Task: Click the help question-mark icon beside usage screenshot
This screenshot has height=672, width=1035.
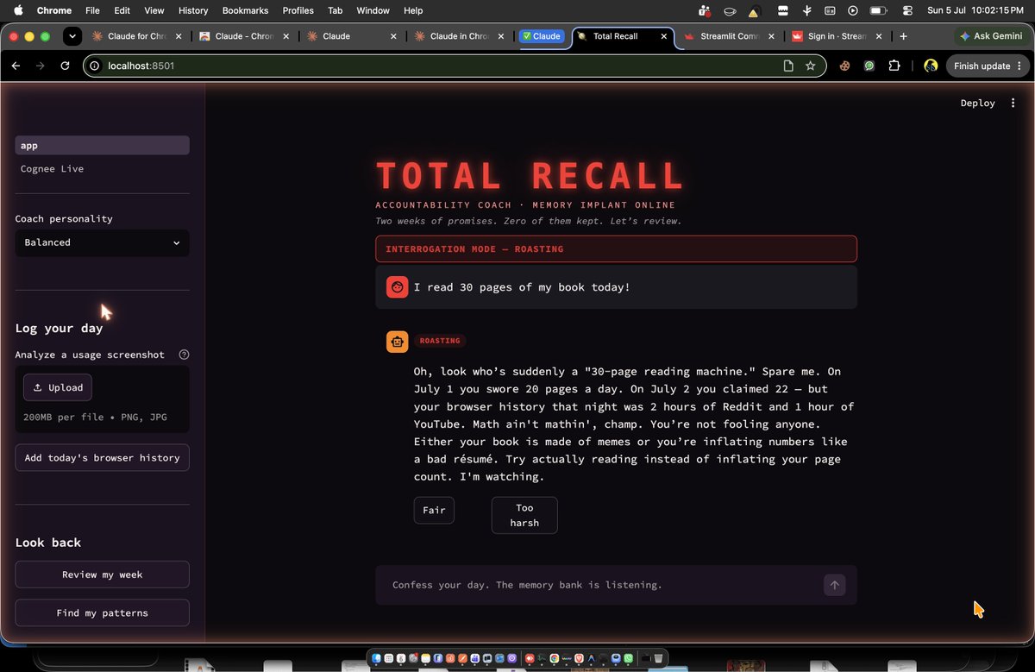Action: coord(184,355)
